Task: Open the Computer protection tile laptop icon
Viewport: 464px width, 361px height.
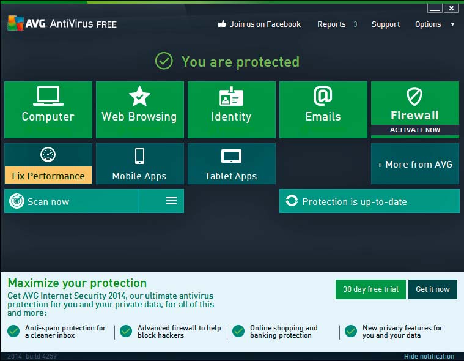Action: tap(48, 96)
